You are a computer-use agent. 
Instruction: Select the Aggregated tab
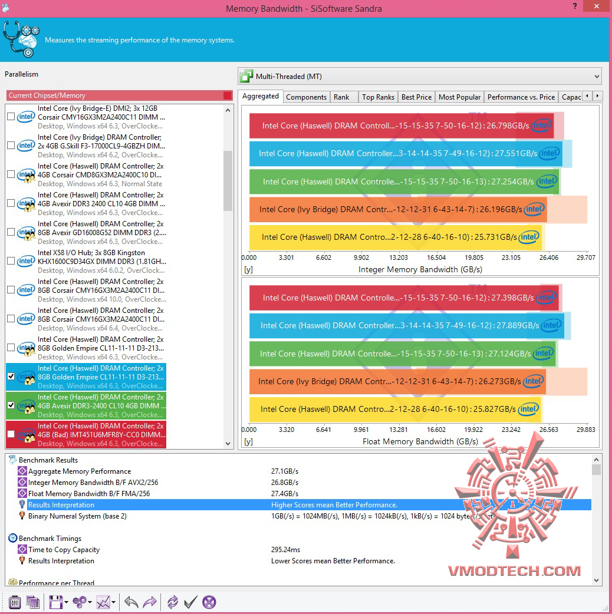pos(261,96)
